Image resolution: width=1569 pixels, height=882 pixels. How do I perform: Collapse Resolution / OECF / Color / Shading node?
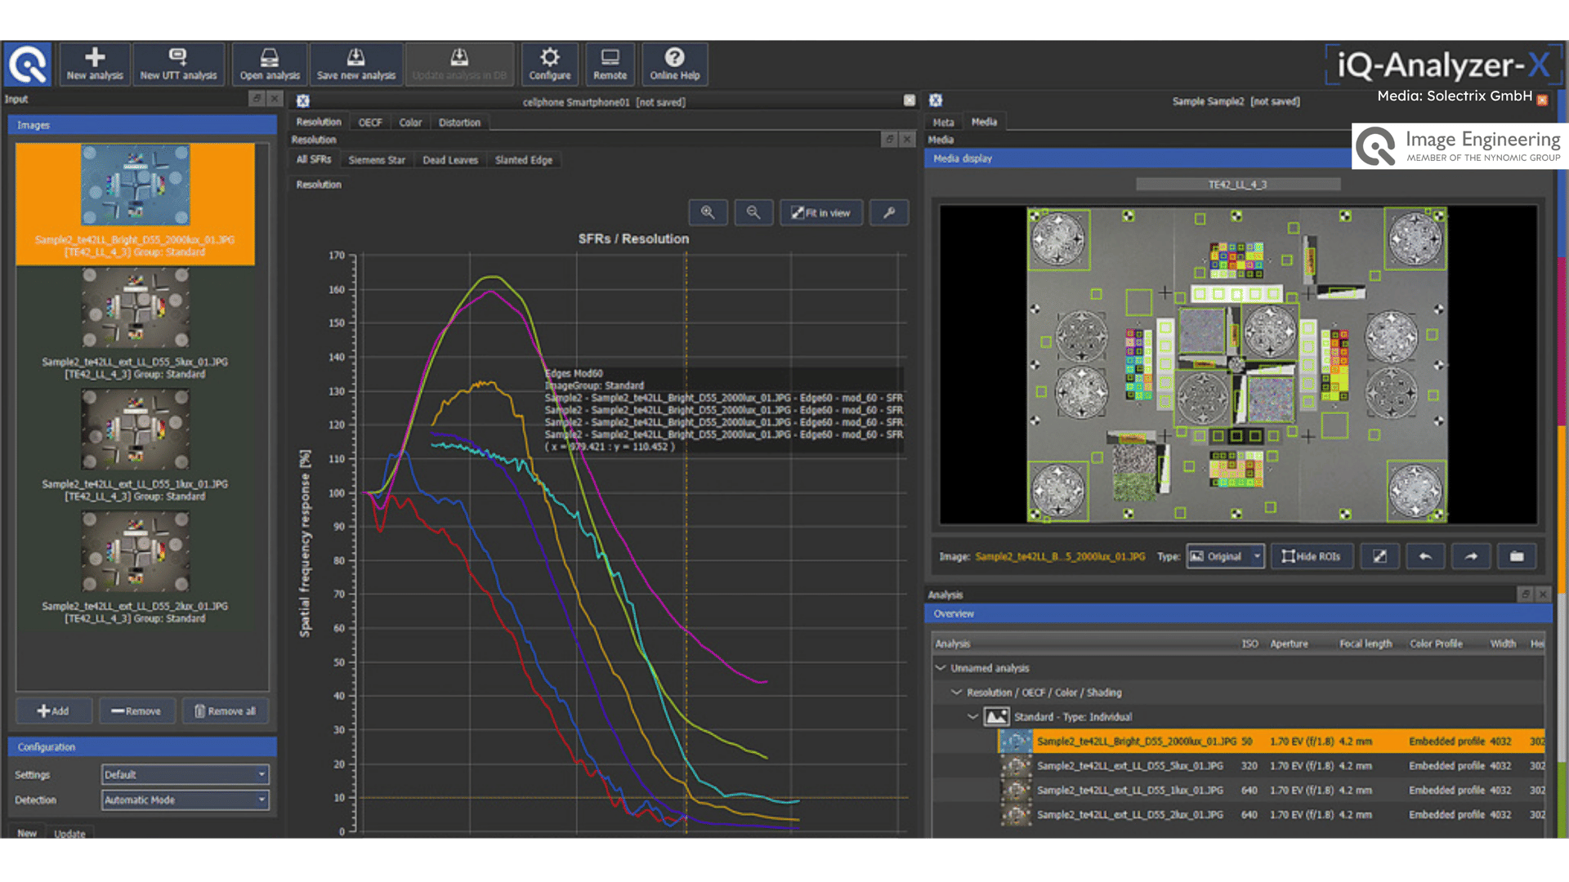(x=957, y=693)
